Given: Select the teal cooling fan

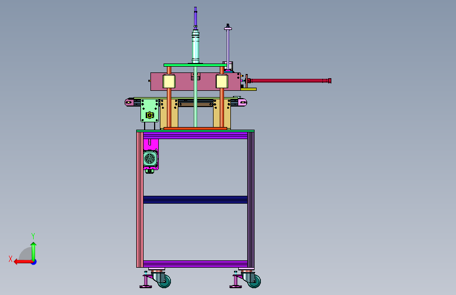Looking at the screenshot, I should [x=150, y=159].
